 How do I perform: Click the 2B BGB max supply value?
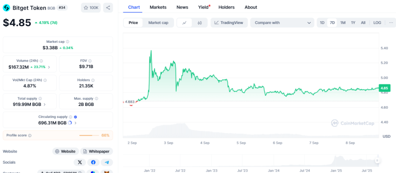pyautogui.click(x=86, y=104)
